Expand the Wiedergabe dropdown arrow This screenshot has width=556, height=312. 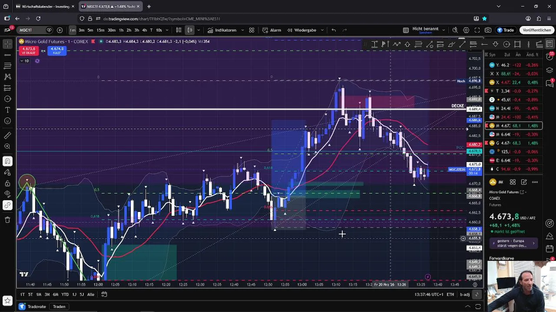coord(322,30)
